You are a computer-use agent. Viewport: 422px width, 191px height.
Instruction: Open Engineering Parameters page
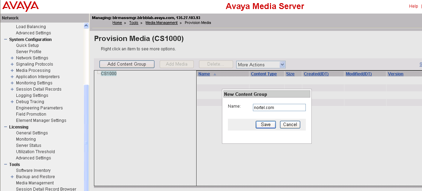[x=39, y=108]
